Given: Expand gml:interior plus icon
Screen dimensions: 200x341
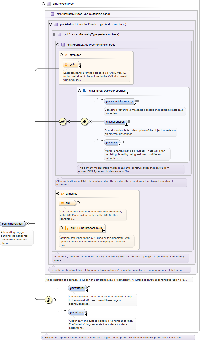Looking at the screenshot, I should 88,312.
